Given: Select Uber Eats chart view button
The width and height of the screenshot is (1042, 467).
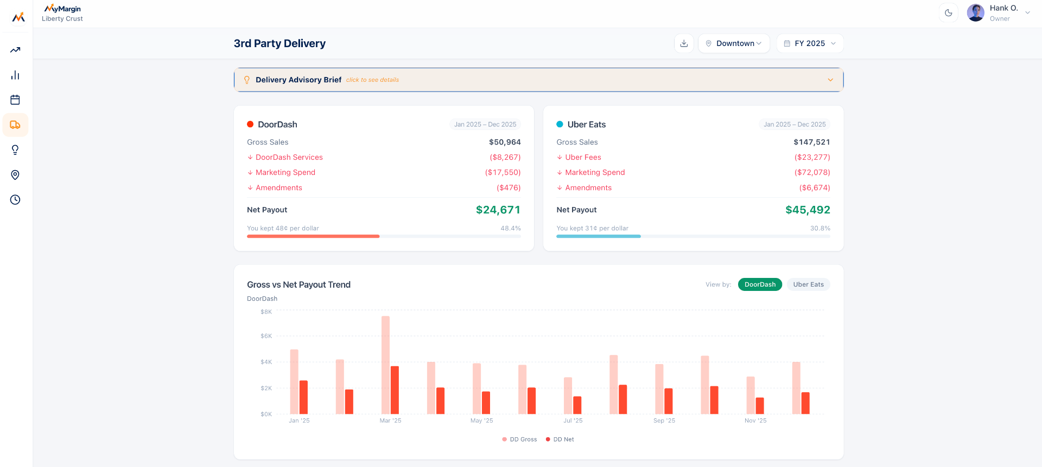Looking at the screenshot, I should point(808,284).
